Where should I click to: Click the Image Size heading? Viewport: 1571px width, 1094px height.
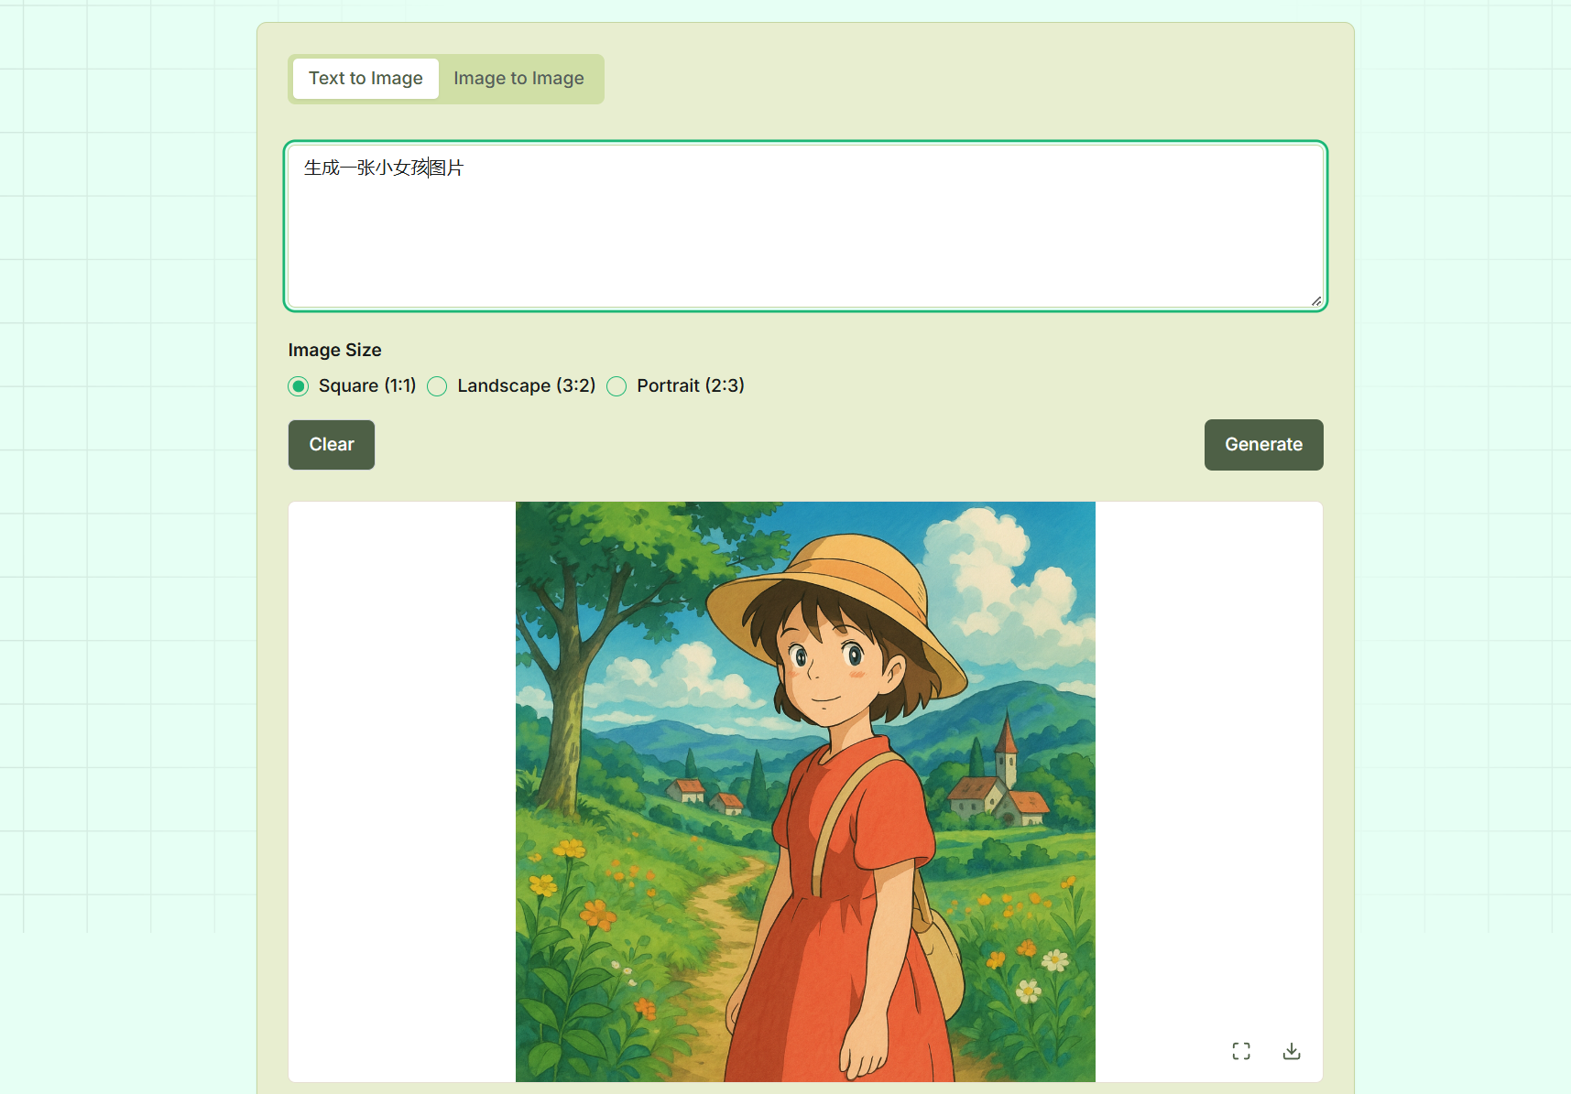point(334,351)
